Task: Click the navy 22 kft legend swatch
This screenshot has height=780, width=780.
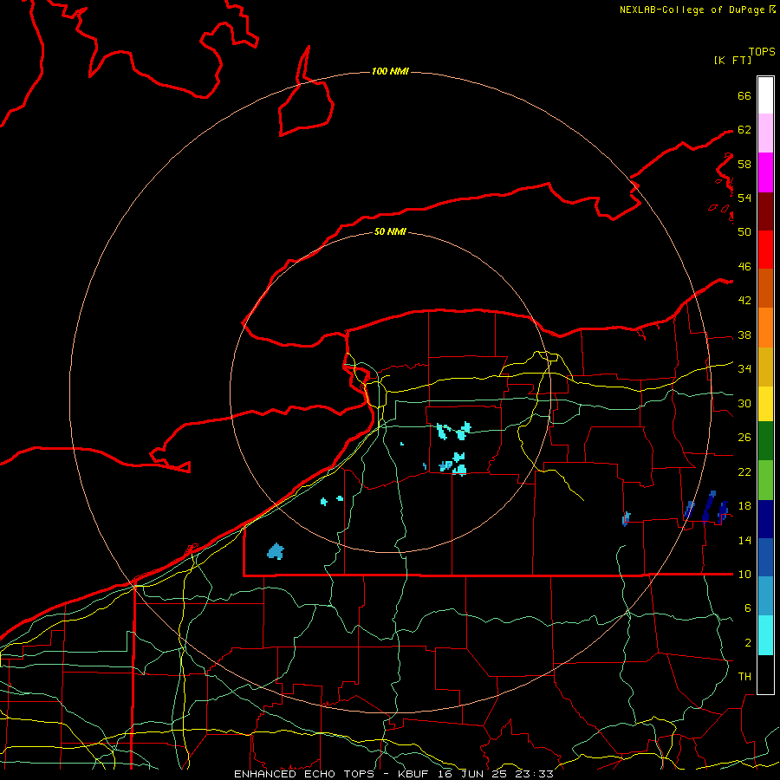Action: pyautogui.click(x=765, y=519)
